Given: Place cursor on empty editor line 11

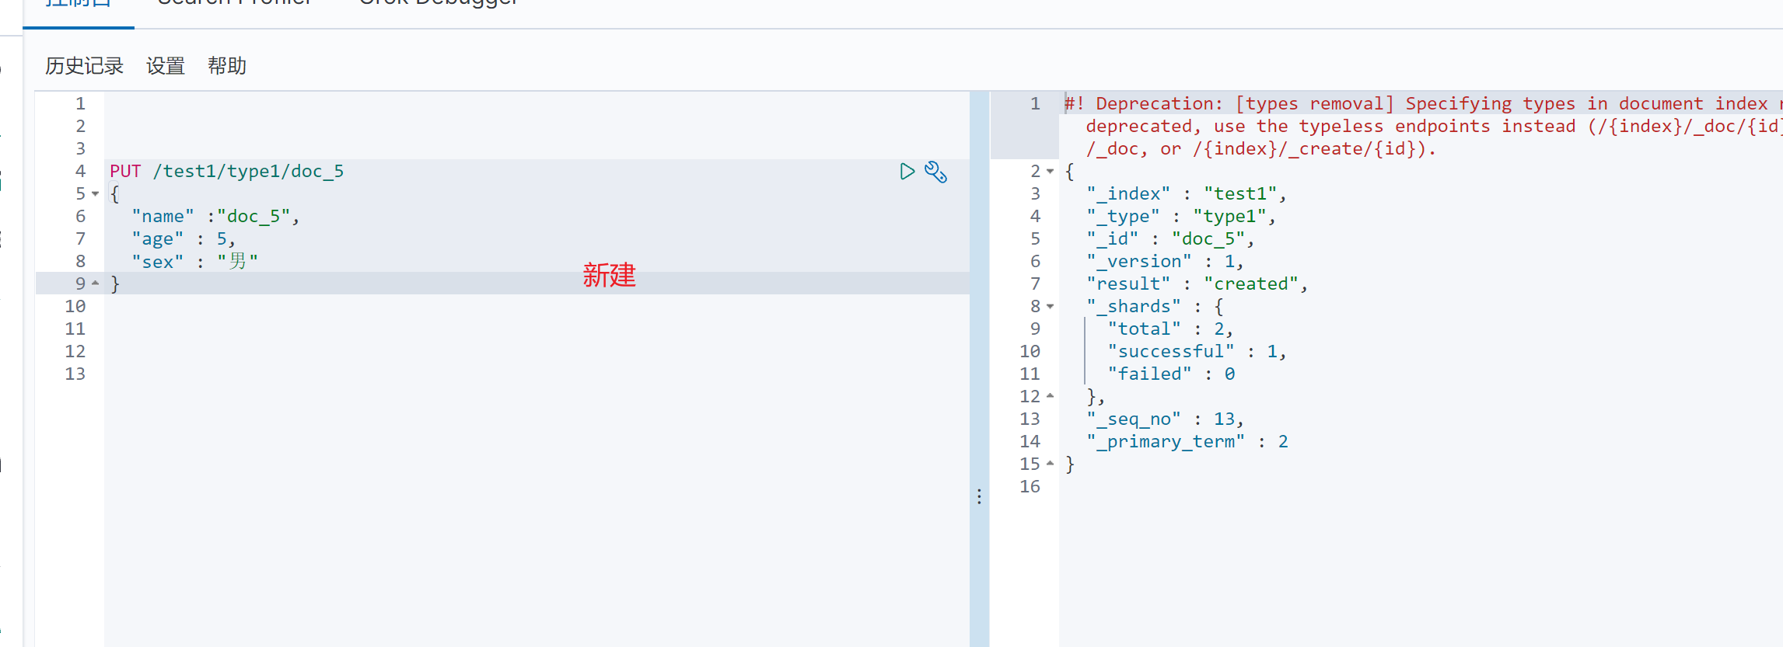Looking at the screenshot, I should 537,329.
